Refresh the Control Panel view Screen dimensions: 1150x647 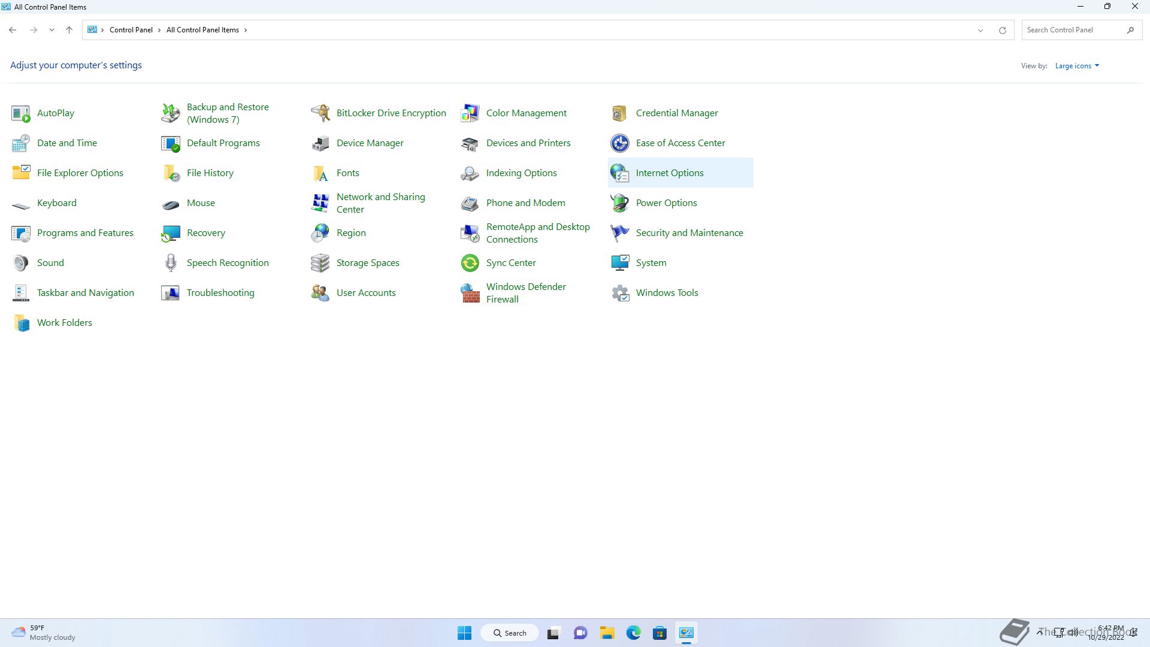pyautogui.click(x=1002, y=30)
